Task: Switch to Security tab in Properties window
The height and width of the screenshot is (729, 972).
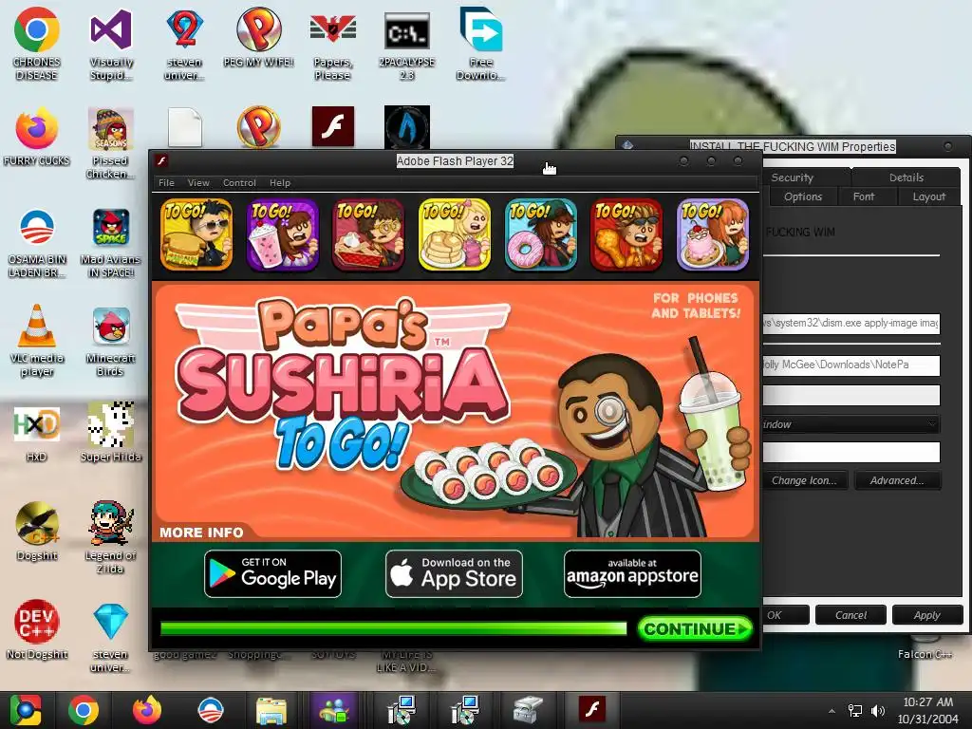Action: coord(793,178)
